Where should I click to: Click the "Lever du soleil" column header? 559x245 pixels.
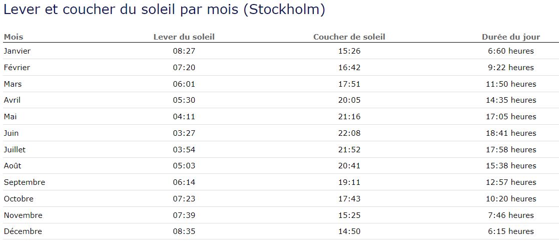[184, 37]
